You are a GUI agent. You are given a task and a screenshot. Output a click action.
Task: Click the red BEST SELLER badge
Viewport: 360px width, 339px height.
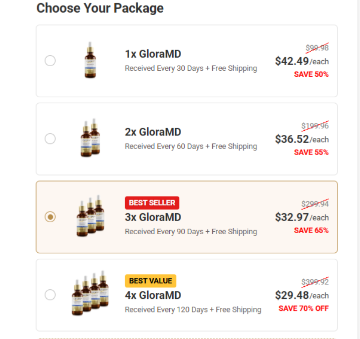152,203
